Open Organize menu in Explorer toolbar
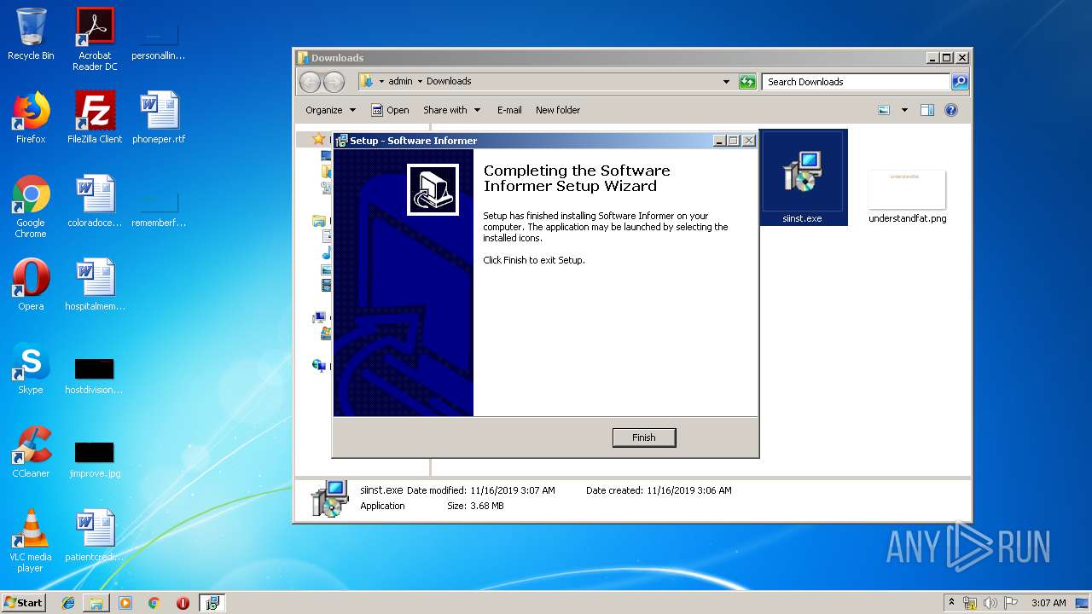Viewport: 1092px width, 614px height. click(x=330, y=110)
